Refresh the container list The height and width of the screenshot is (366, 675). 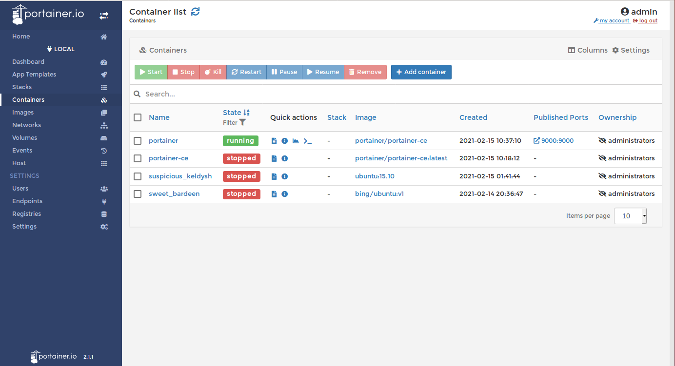point(195,11)
